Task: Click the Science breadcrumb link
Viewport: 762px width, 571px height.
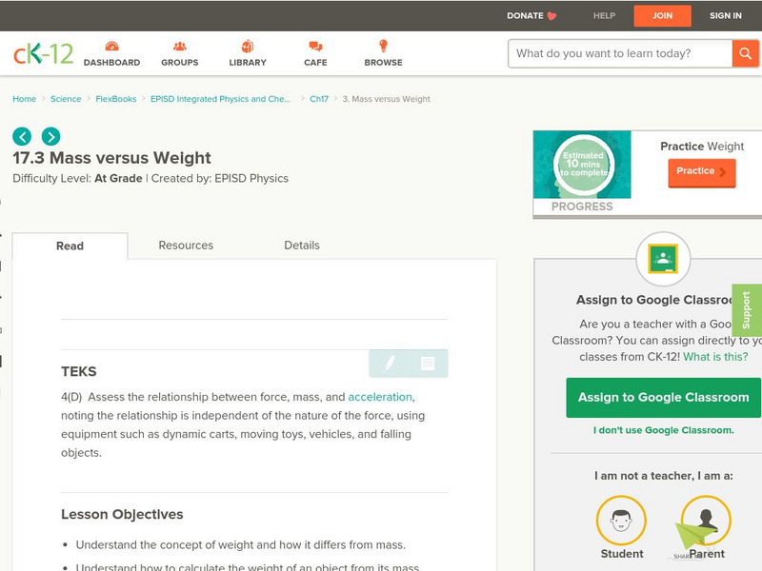Action: 66,99
